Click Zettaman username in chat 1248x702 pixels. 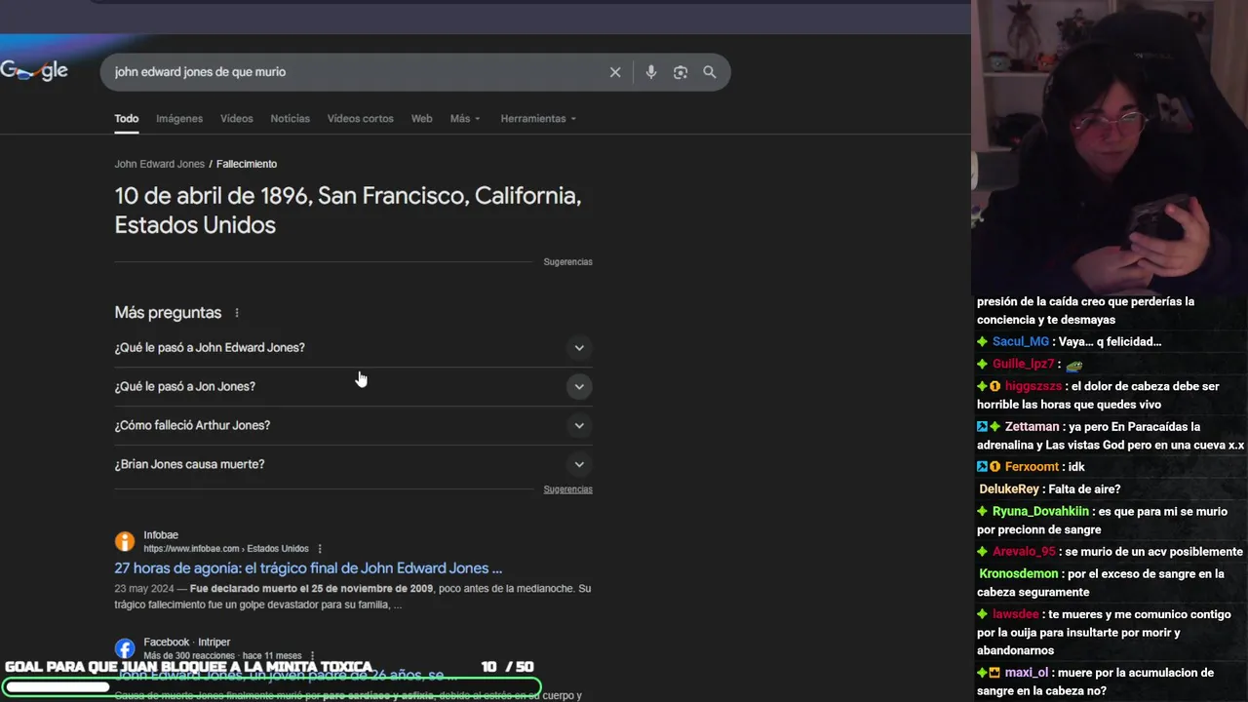[x=1032, y=426]
